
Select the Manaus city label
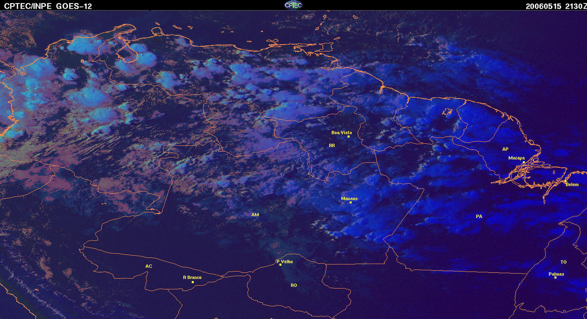[x=349, y=198]
